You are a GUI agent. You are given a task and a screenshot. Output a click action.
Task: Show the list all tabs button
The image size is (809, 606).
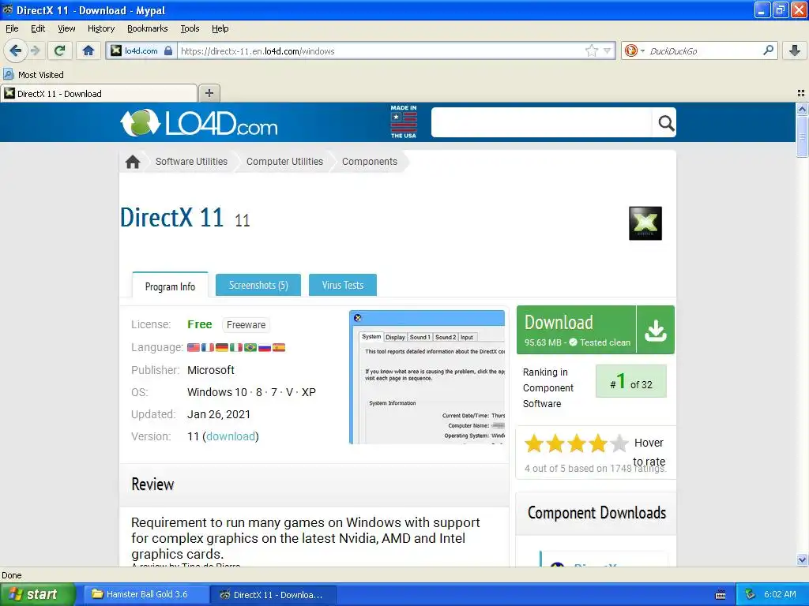pos(801,93)
